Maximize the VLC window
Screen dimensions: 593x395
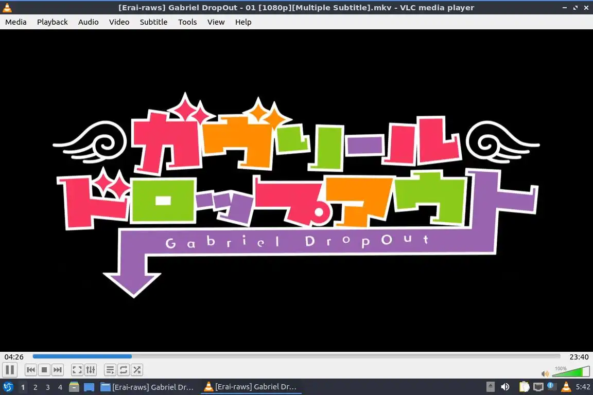[575, 8]
